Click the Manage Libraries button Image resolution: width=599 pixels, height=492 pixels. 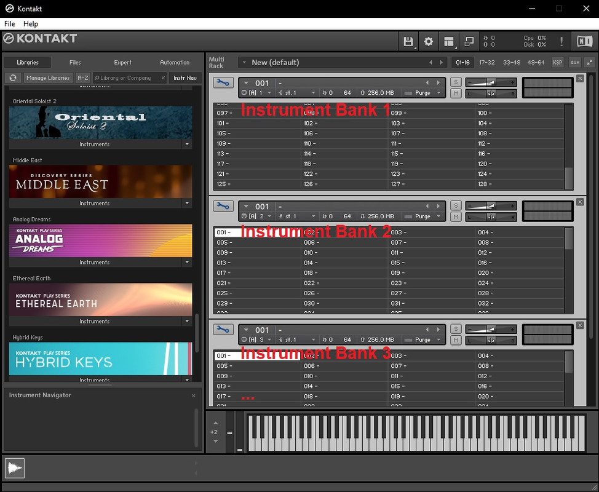[48, 78]
